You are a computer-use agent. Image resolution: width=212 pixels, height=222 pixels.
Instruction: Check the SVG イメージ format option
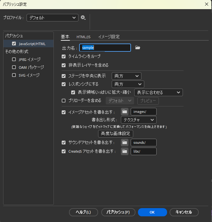[14, 75]
